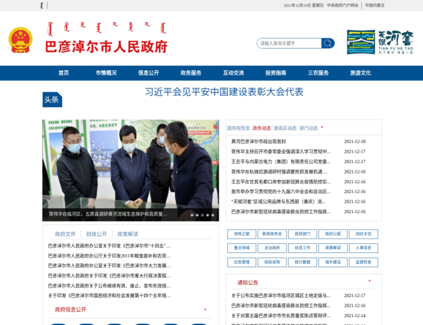Switch to the 政策解读 tab above document list
The width and height of the screenshot is (423, 325).
(128, 234)
